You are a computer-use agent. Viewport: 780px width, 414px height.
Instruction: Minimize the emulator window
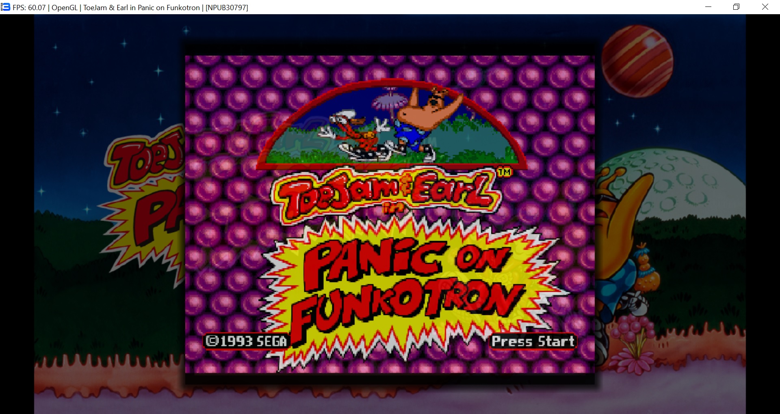click(708, 7)
